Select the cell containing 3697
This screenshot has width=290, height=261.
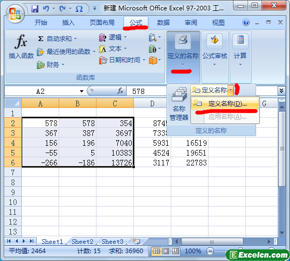click(115, 133)
